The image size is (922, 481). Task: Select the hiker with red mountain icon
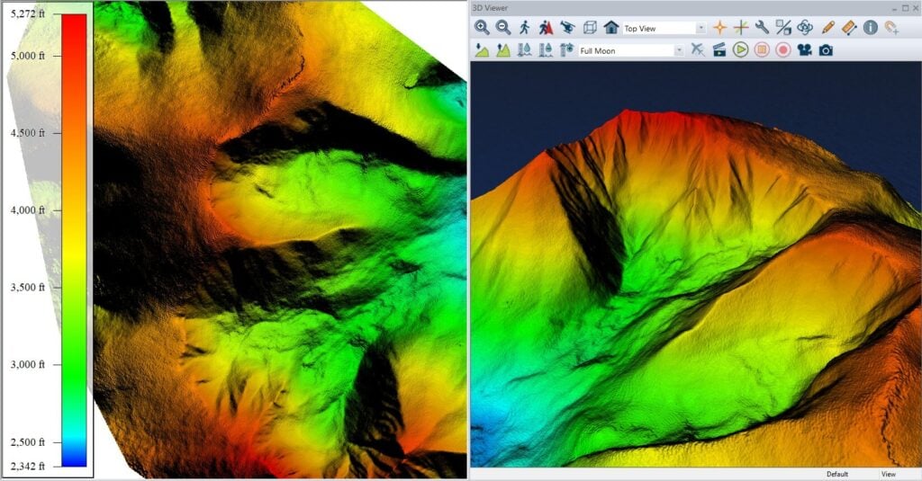(x=546, y=28)
